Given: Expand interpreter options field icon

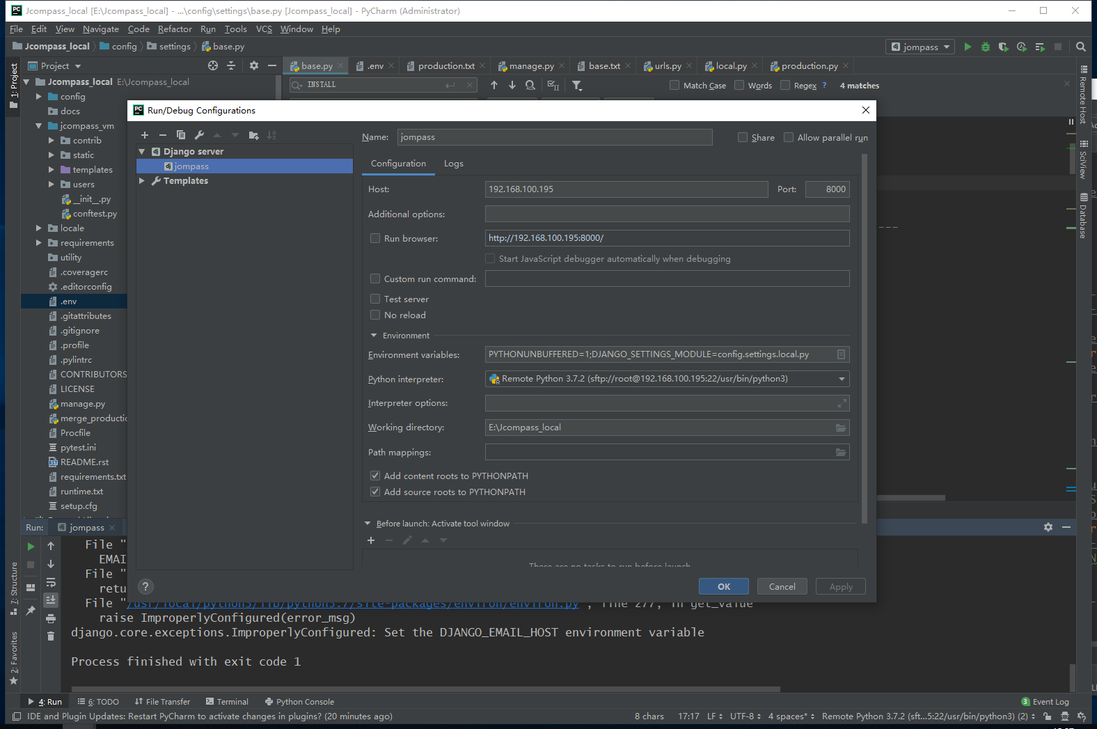Looking at the screenshot, I should [x=842, y=403].
